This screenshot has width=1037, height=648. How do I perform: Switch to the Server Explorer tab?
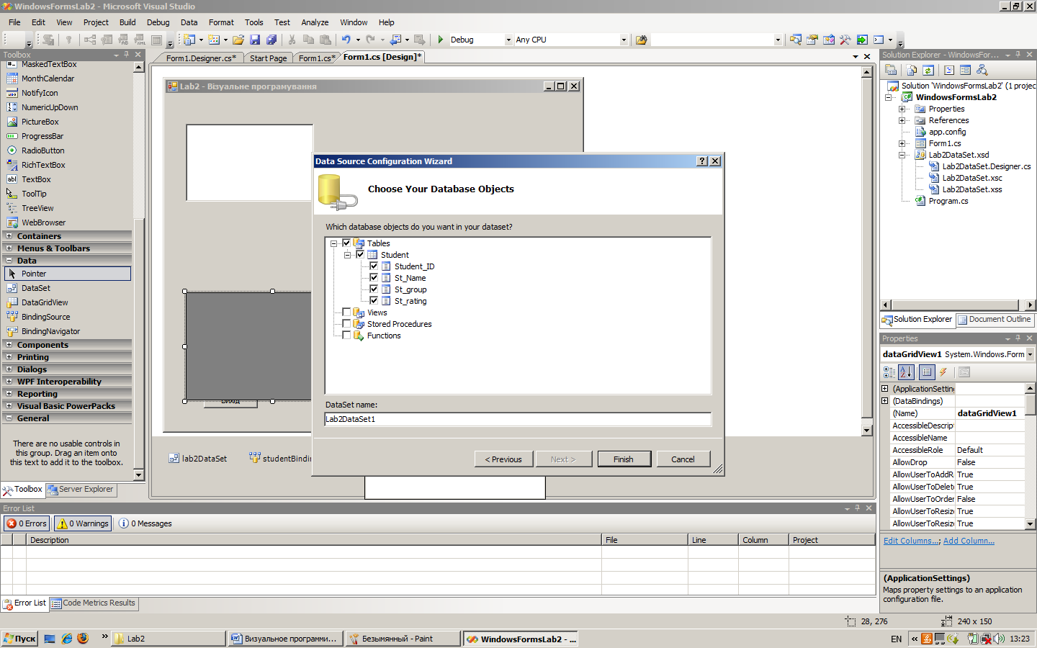point(81,490)
